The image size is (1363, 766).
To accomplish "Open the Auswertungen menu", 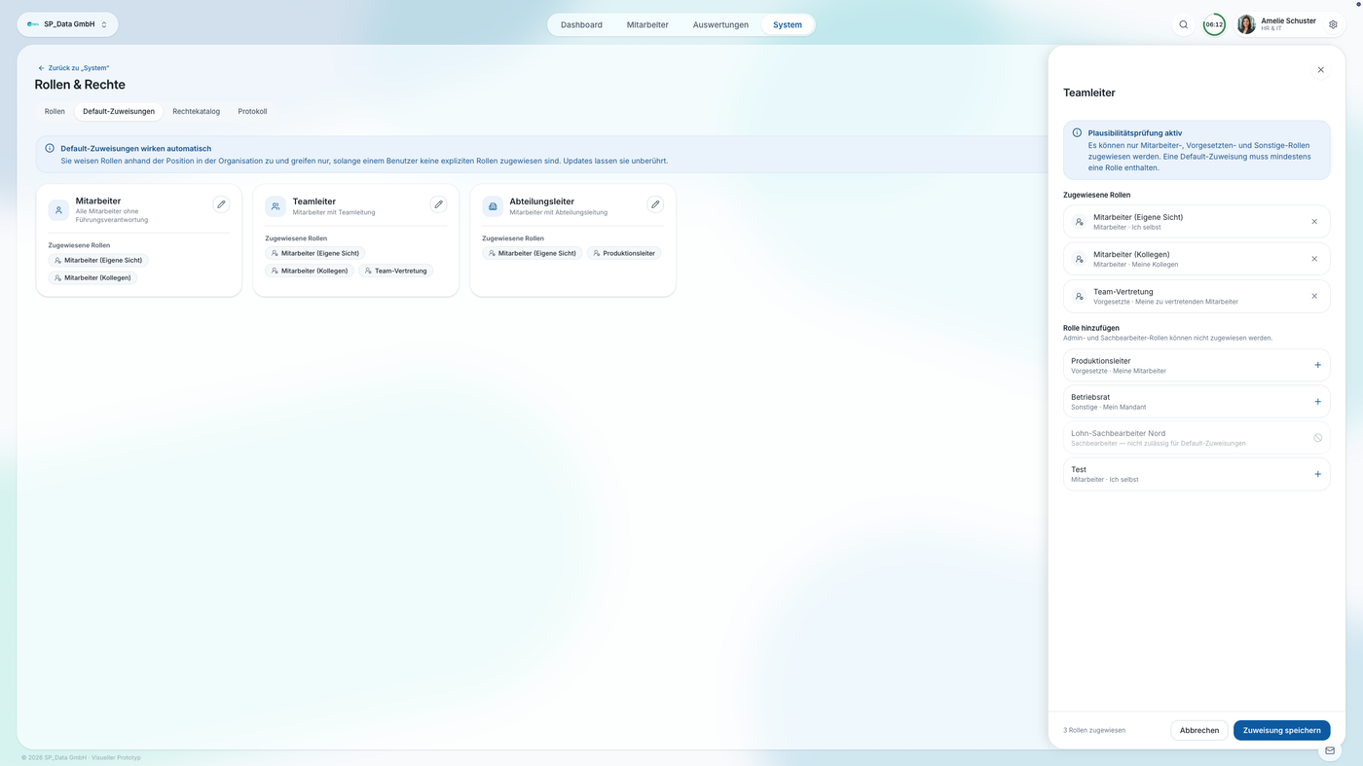I will 720,24.
